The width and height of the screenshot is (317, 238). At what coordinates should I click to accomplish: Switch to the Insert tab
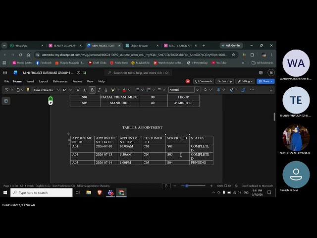pyautogui.click(x=30, y=81)
